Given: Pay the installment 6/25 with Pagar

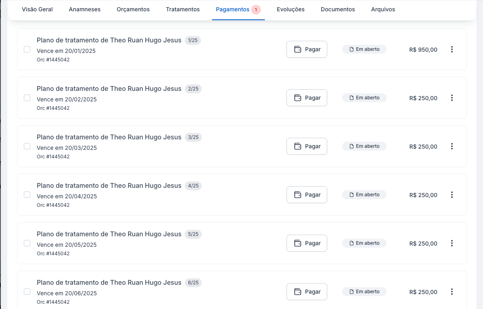Looking at the screenshot, I should 307,292.
